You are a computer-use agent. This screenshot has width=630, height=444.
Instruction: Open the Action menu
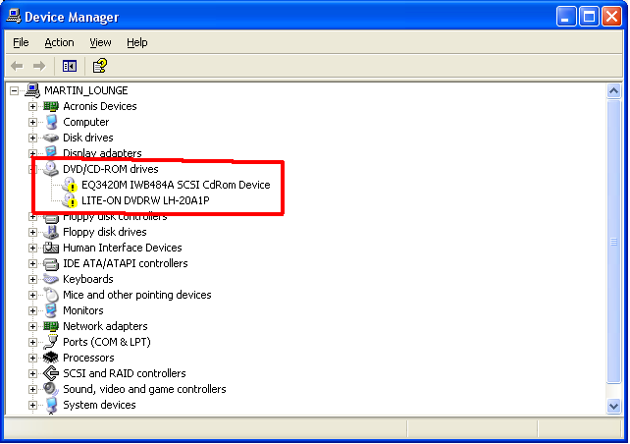coord(59,42)
